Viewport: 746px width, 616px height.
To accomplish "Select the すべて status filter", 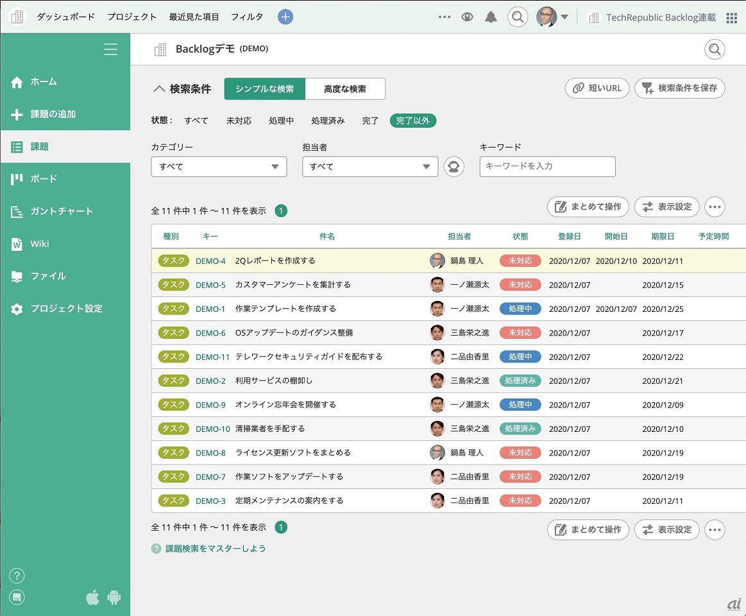I will pos(196,121).
